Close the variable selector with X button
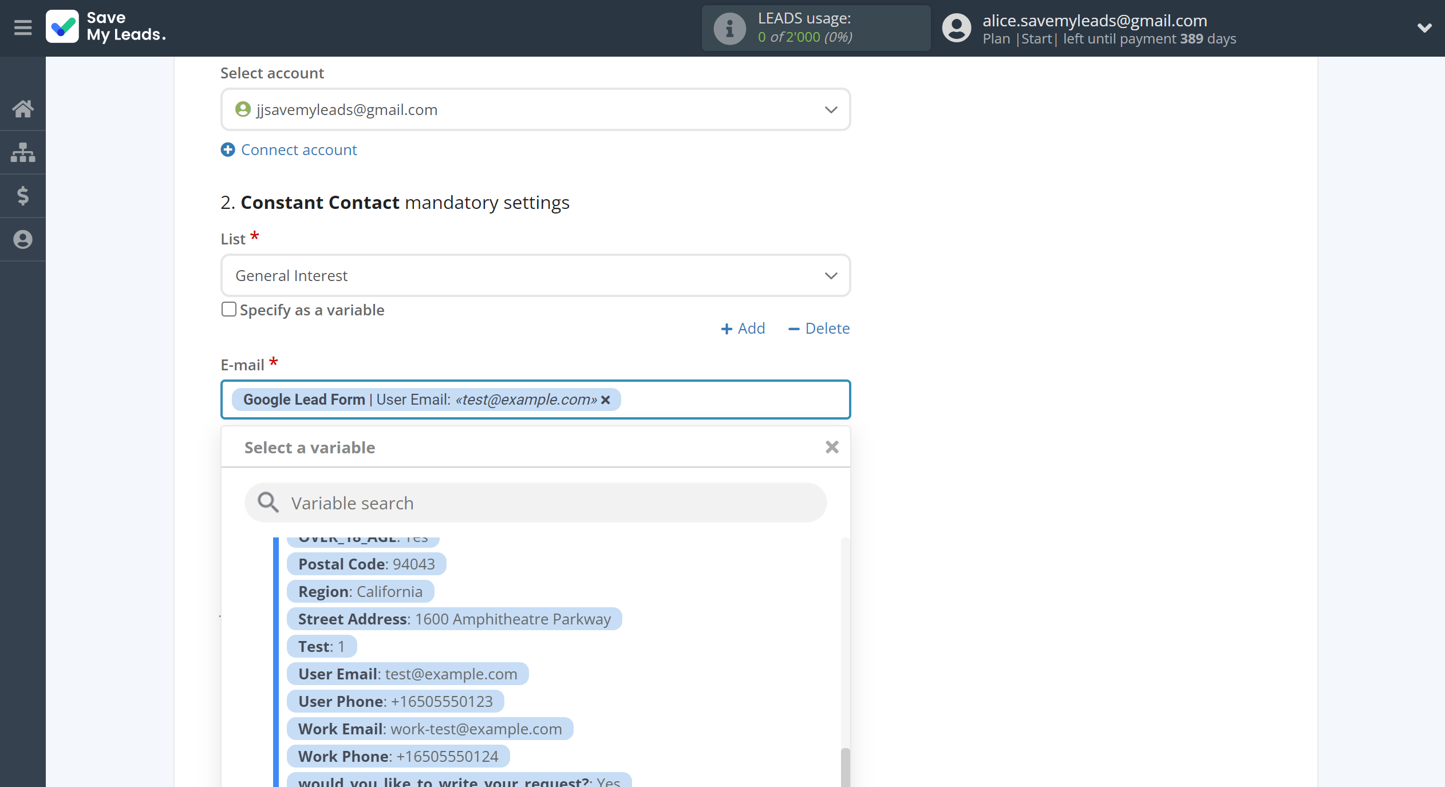The image size is (1445, 787). coord(831,447)
